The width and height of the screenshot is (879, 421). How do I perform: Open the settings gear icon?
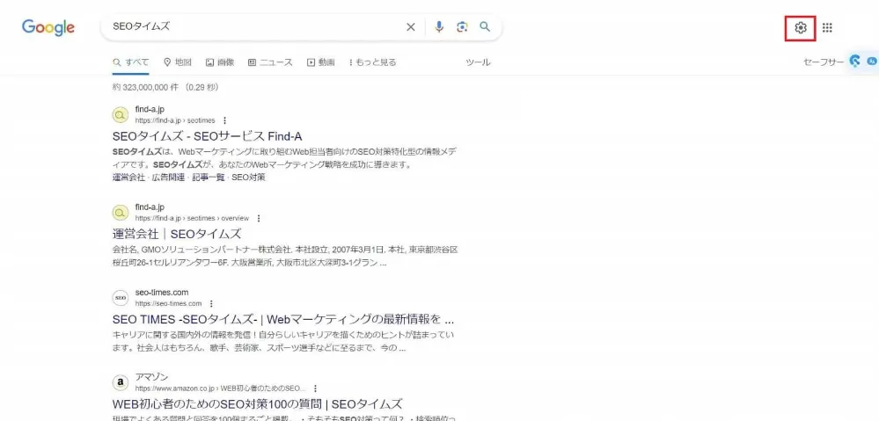point(801,27)
